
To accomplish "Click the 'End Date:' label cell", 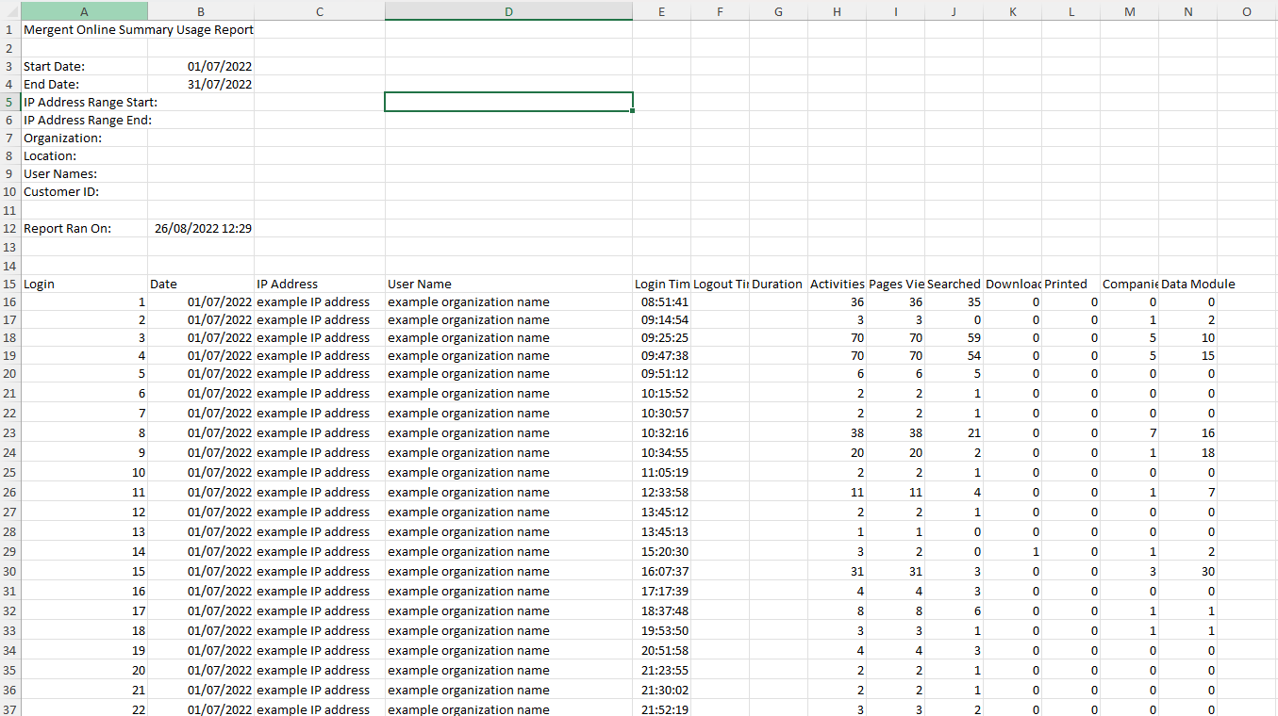I will (84, 84).
